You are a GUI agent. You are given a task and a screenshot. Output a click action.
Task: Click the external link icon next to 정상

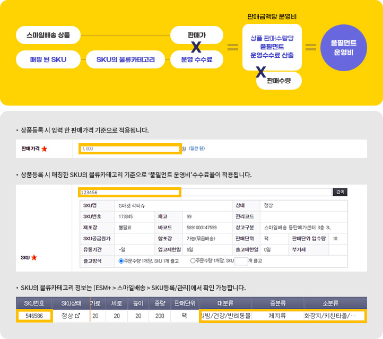(77, 316)
